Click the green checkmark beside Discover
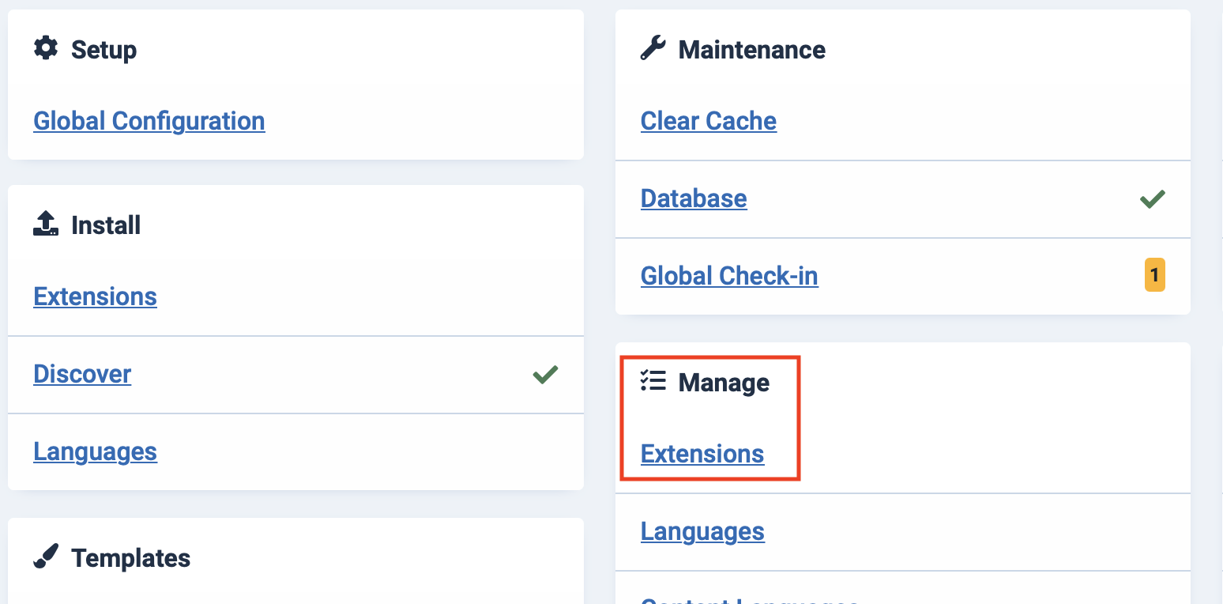 point(545,374)
